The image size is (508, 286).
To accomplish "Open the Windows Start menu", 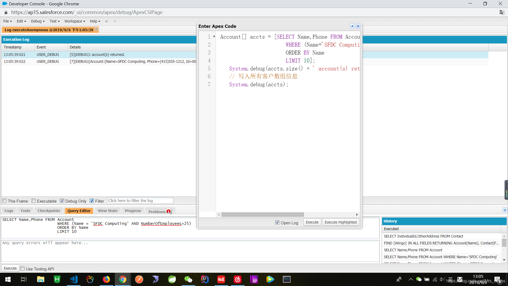I will tap(8, 279).
